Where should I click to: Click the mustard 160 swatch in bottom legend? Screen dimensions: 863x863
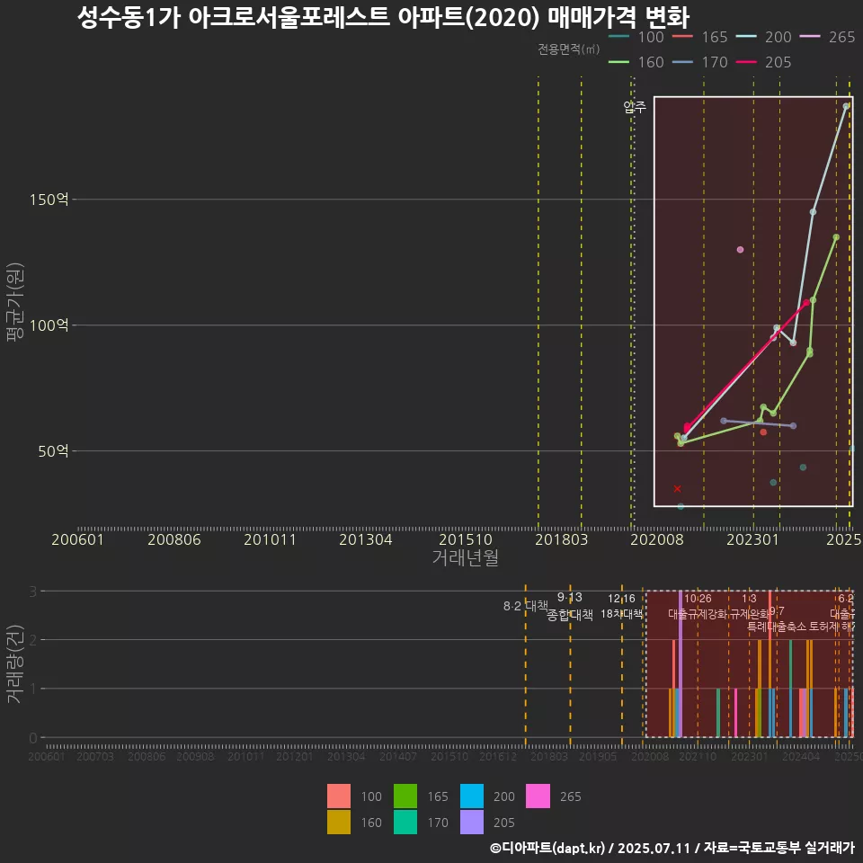pyautogui.click(x=339, y=822)
